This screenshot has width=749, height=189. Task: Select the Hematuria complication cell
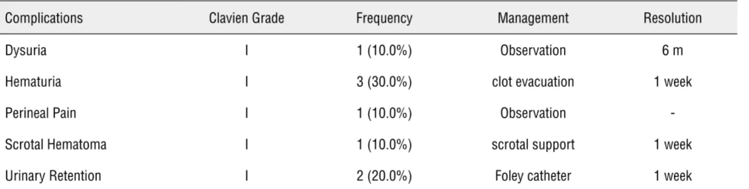tap(27, 82)
